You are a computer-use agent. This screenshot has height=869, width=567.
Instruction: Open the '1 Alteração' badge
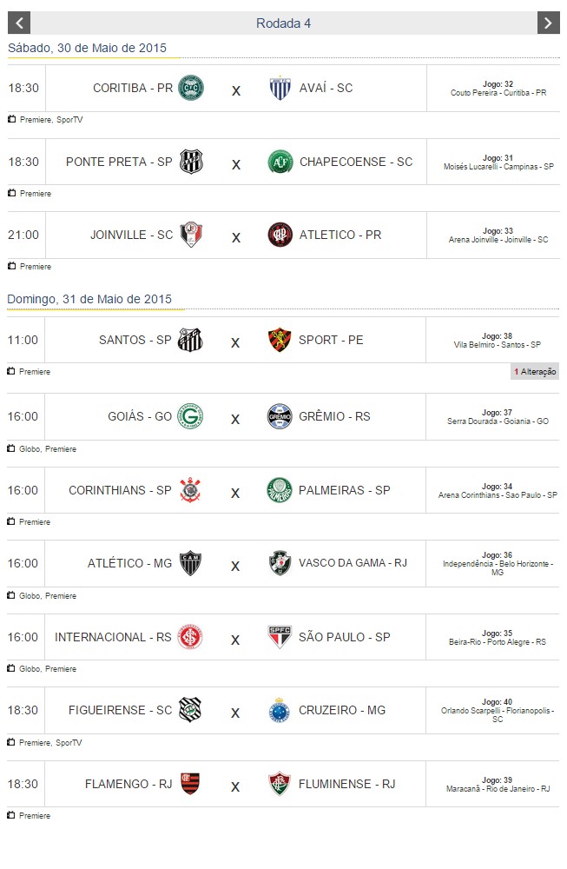tap(535, 372)
